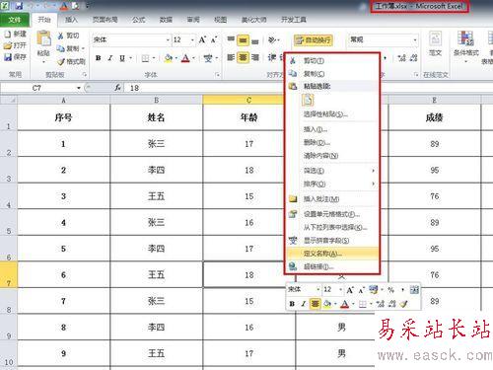Viewport: 493px width, 370px height.
Task: Toggle Bold in the mini toolbar
Action: (292, 304)
